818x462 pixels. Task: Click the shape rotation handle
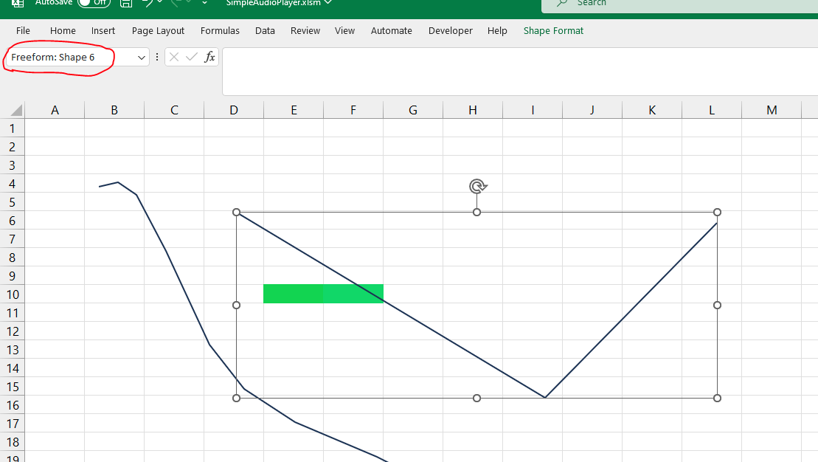477,187
